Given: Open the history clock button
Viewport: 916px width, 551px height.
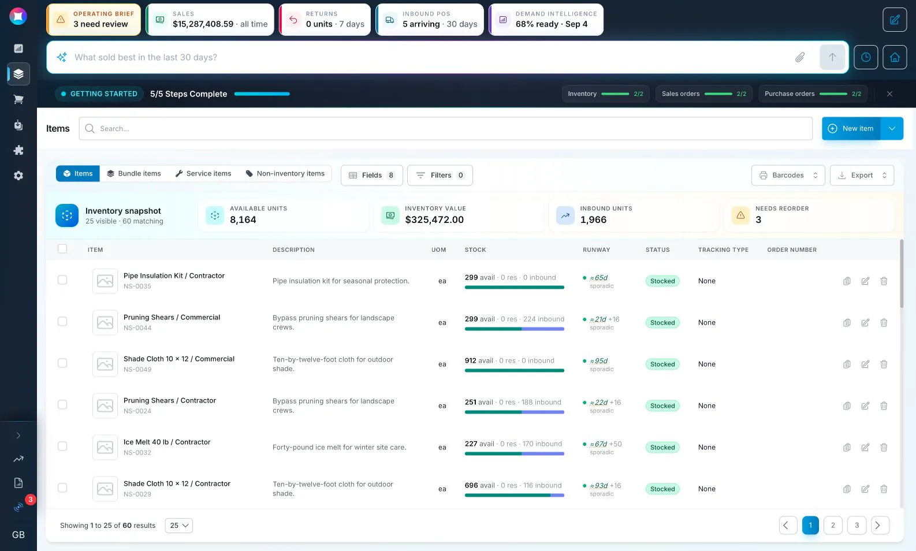Looking at the screenshot, I should pyautogui.click(x=866, y=57).
